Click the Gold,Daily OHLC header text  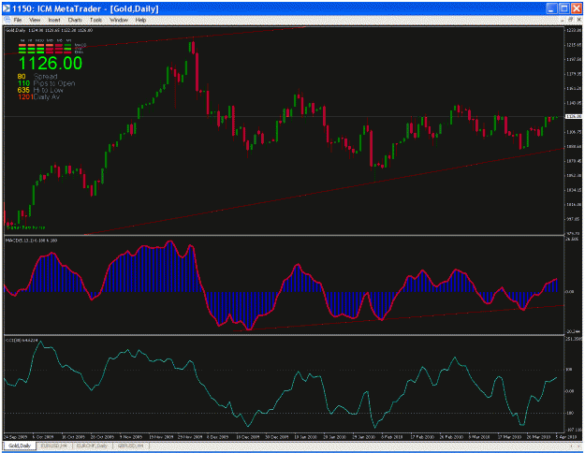49,30
